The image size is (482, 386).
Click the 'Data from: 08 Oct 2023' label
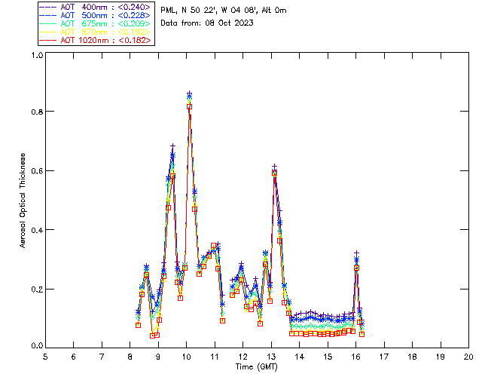click(x=207, y=23)
